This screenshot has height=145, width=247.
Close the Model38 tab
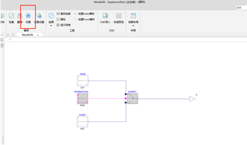coord(38,35)
